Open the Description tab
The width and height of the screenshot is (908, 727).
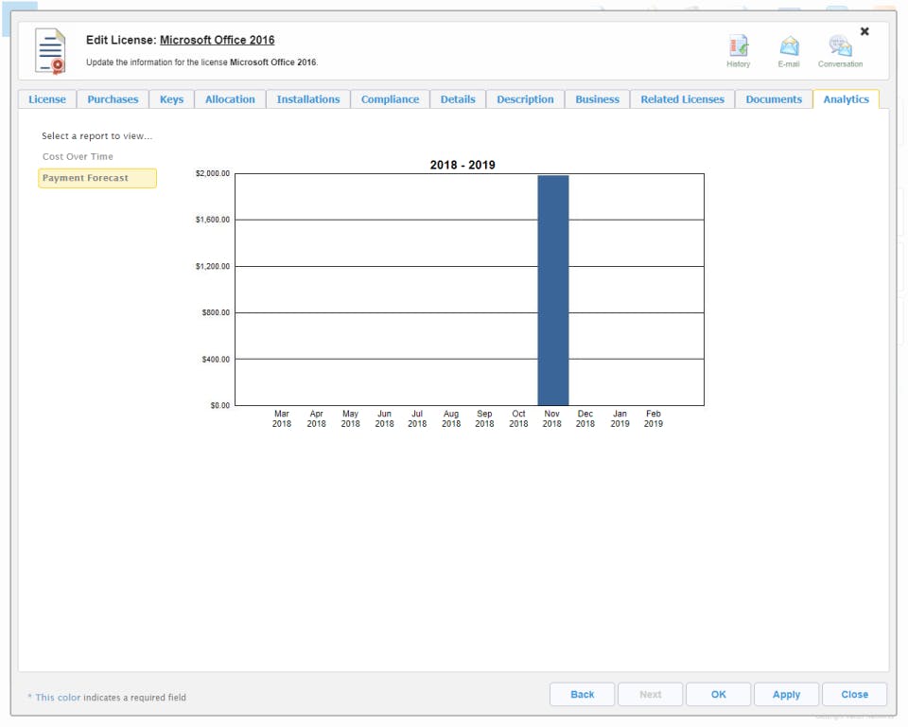click(525, 99)
